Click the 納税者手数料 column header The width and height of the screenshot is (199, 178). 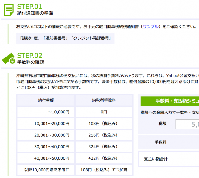click(x=104, y=100)
